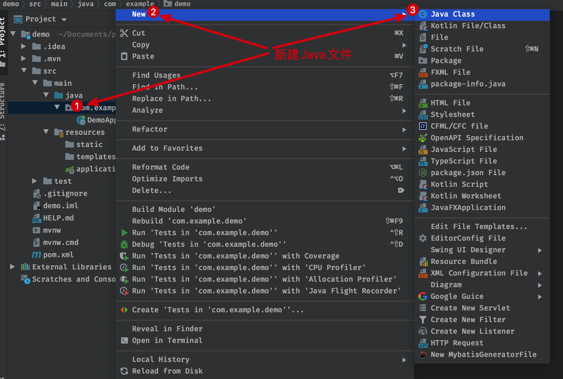Image resolution: width=563 pixels, height=379 pixels.
Task: Click the Debug bug icon
Action: click(124, 244)
